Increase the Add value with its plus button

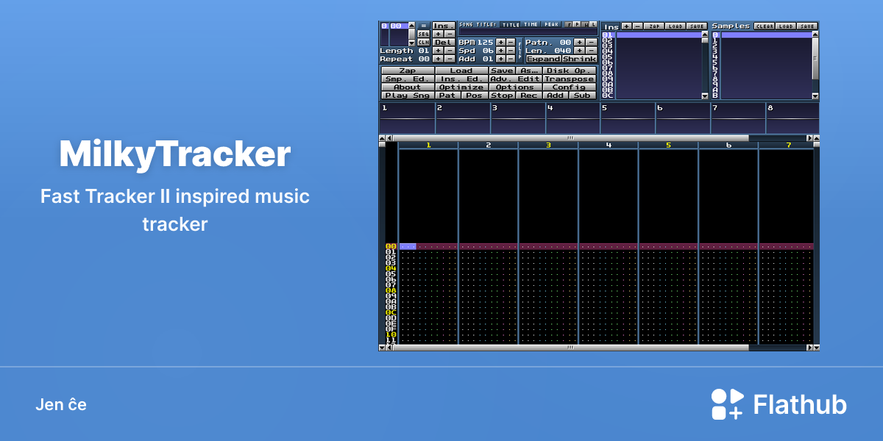[x=500, y=59]
